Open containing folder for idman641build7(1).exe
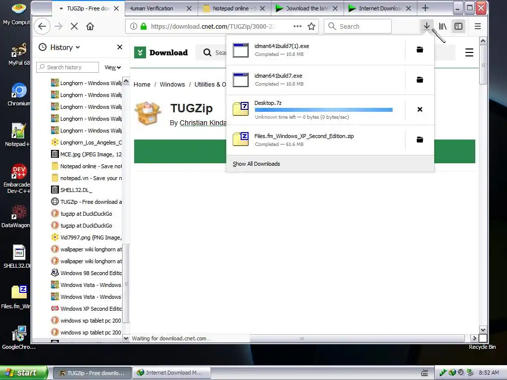Image resolution: width=507 pixels, height=380 pixels. (x=420, y=50)
